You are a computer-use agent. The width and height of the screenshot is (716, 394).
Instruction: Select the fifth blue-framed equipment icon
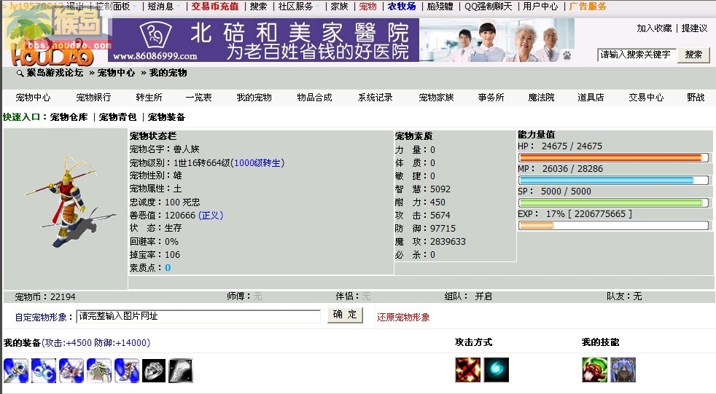pyautogui.click(x=126, y=370)
